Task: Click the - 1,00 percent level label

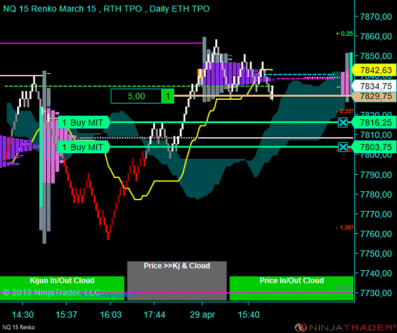Action: pyautogui.click(x=344, y=228)
